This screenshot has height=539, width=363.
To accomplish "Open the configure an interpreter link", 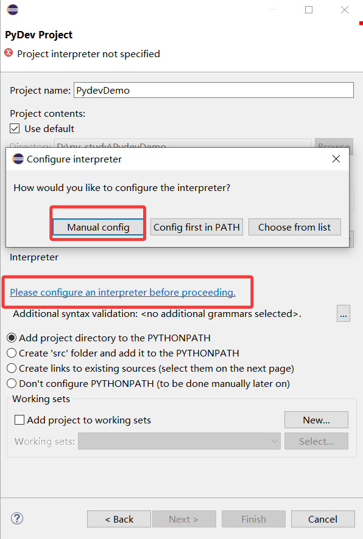I will tap(123, 292).
